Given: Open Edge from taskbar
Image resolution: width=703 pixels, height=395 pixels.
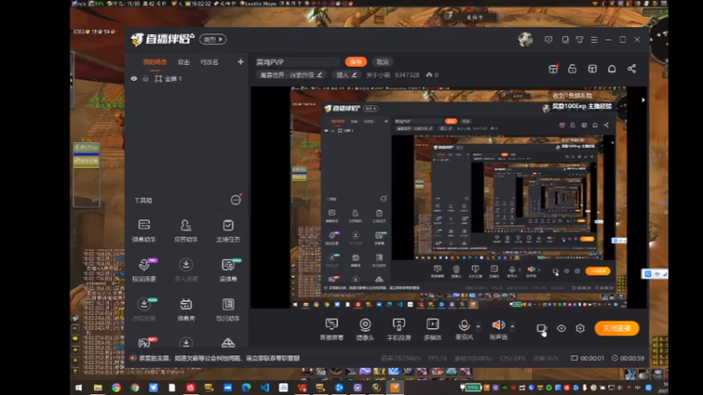Looking at the screenshot, I should click(x=246, y=387).
